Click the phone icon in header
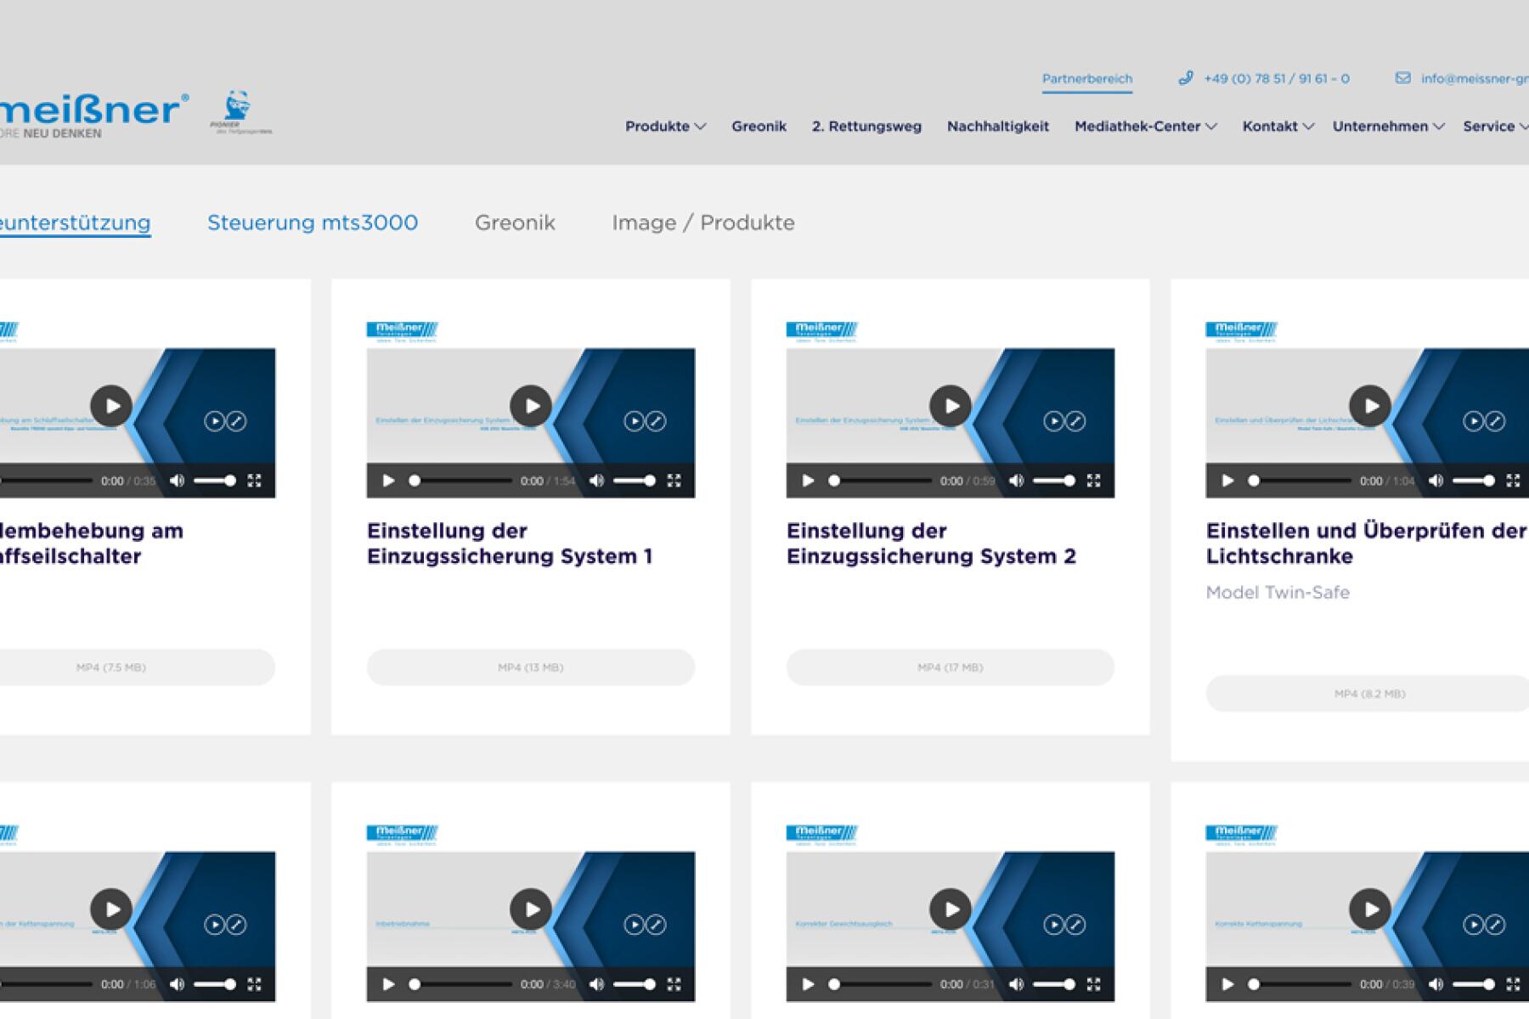The image size is (1529, 1019). [x=1186, y=78]
